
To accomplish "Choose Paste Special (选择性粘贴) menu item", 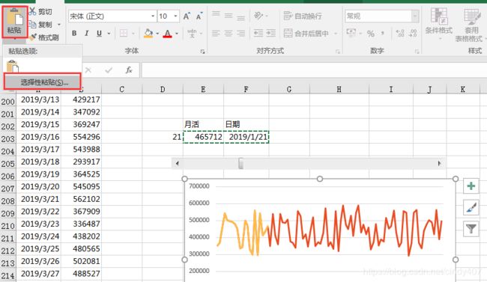I will click(43, 82).
